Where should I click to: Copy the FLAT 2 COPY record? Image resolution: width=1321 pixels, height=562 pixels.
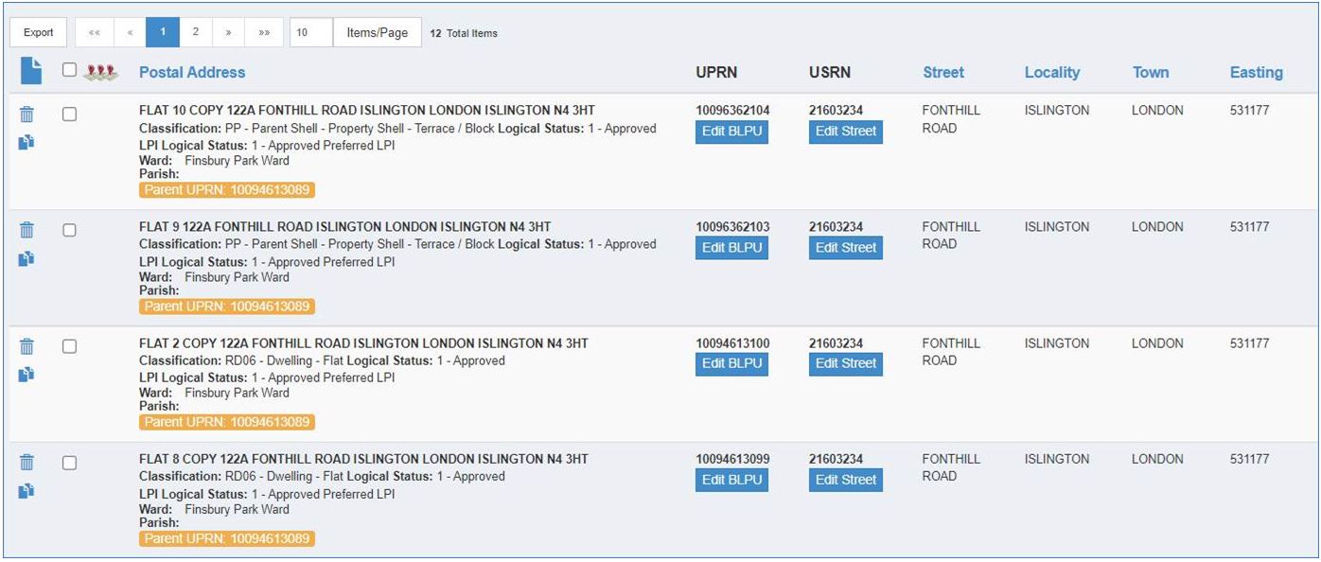click(26, 375)
